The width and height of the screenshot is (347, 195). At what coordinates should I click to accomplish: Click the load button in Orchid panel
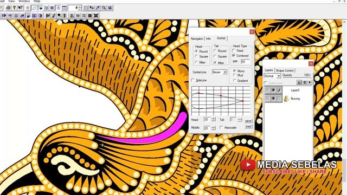coord(248,126)
